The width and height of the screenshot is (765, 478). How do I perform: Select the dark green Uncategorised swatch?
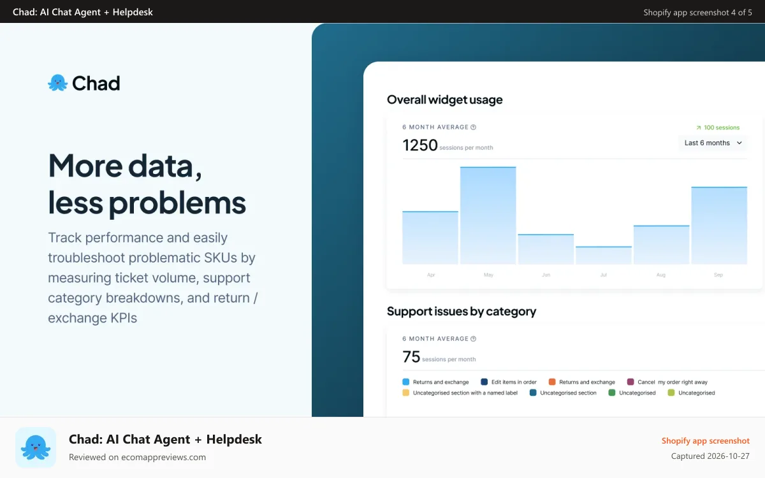point(612,393)
